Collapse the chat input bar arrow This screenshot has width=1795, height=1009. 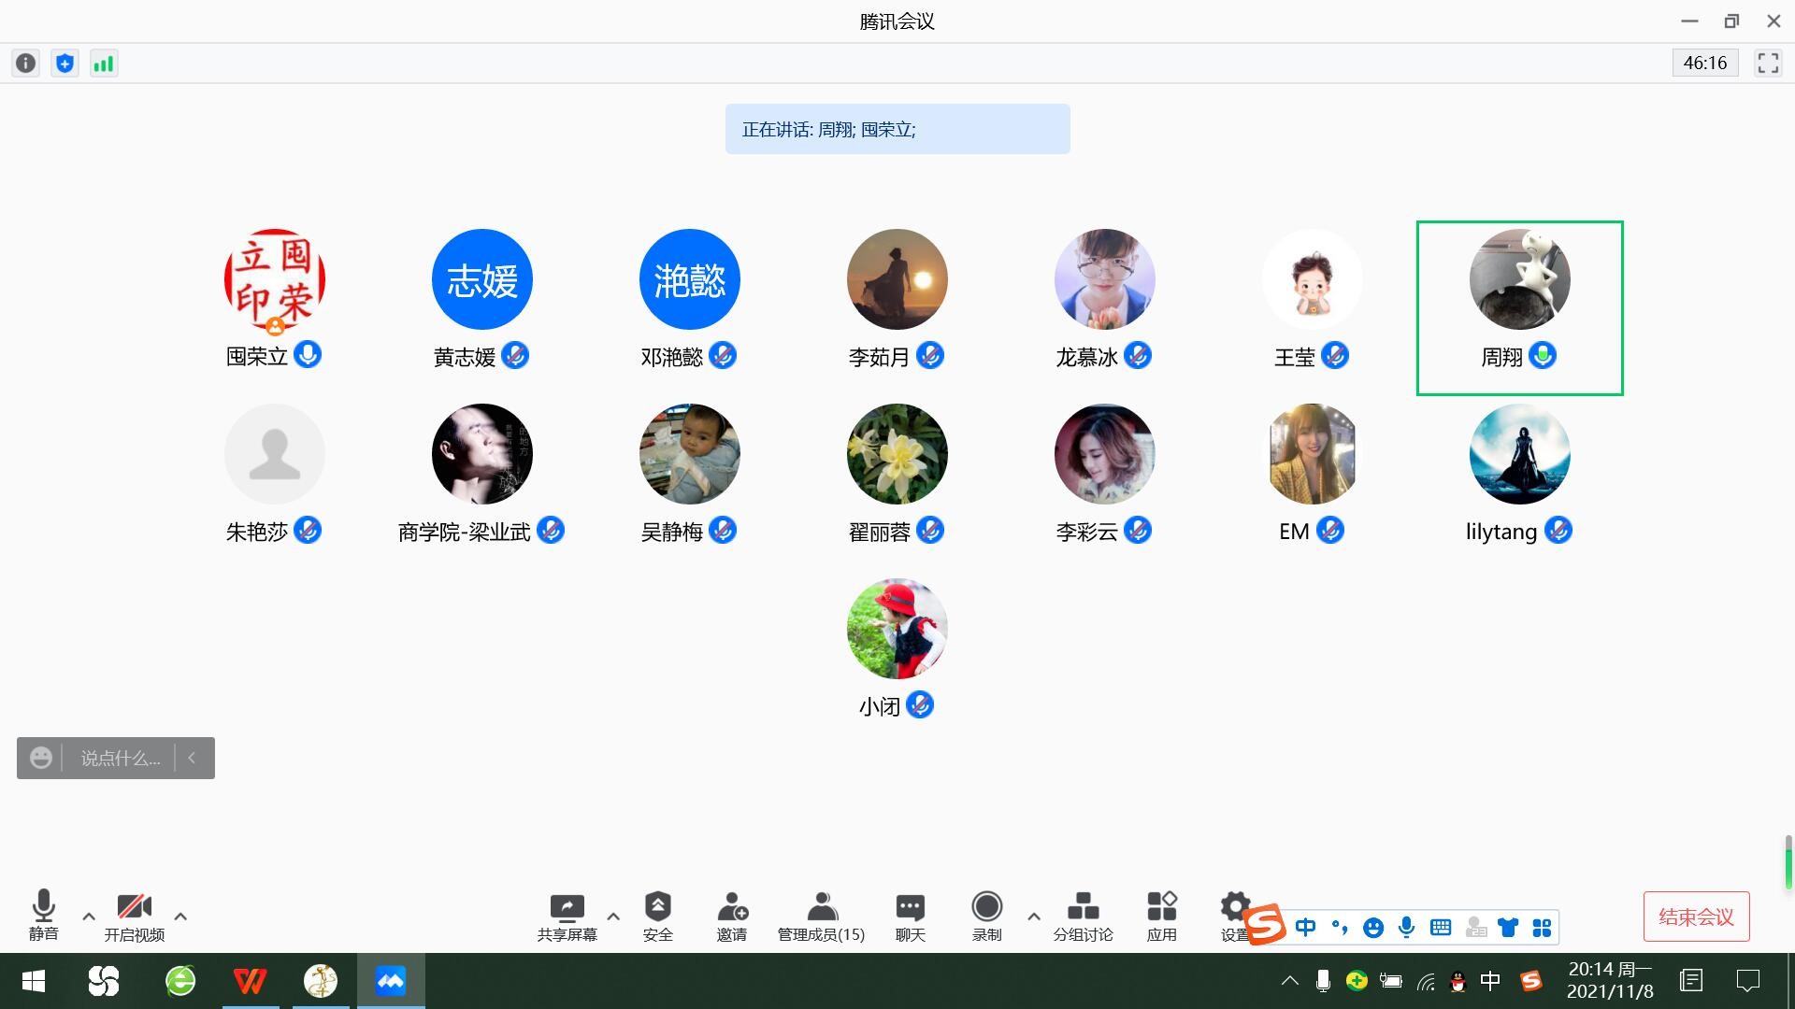[x=192, y=758]
